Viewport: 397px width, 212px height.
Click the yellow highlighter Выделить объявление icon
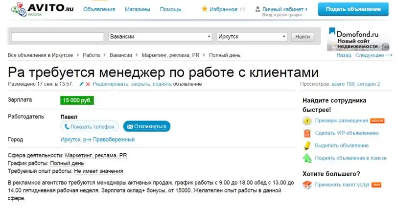pos(307,145)
